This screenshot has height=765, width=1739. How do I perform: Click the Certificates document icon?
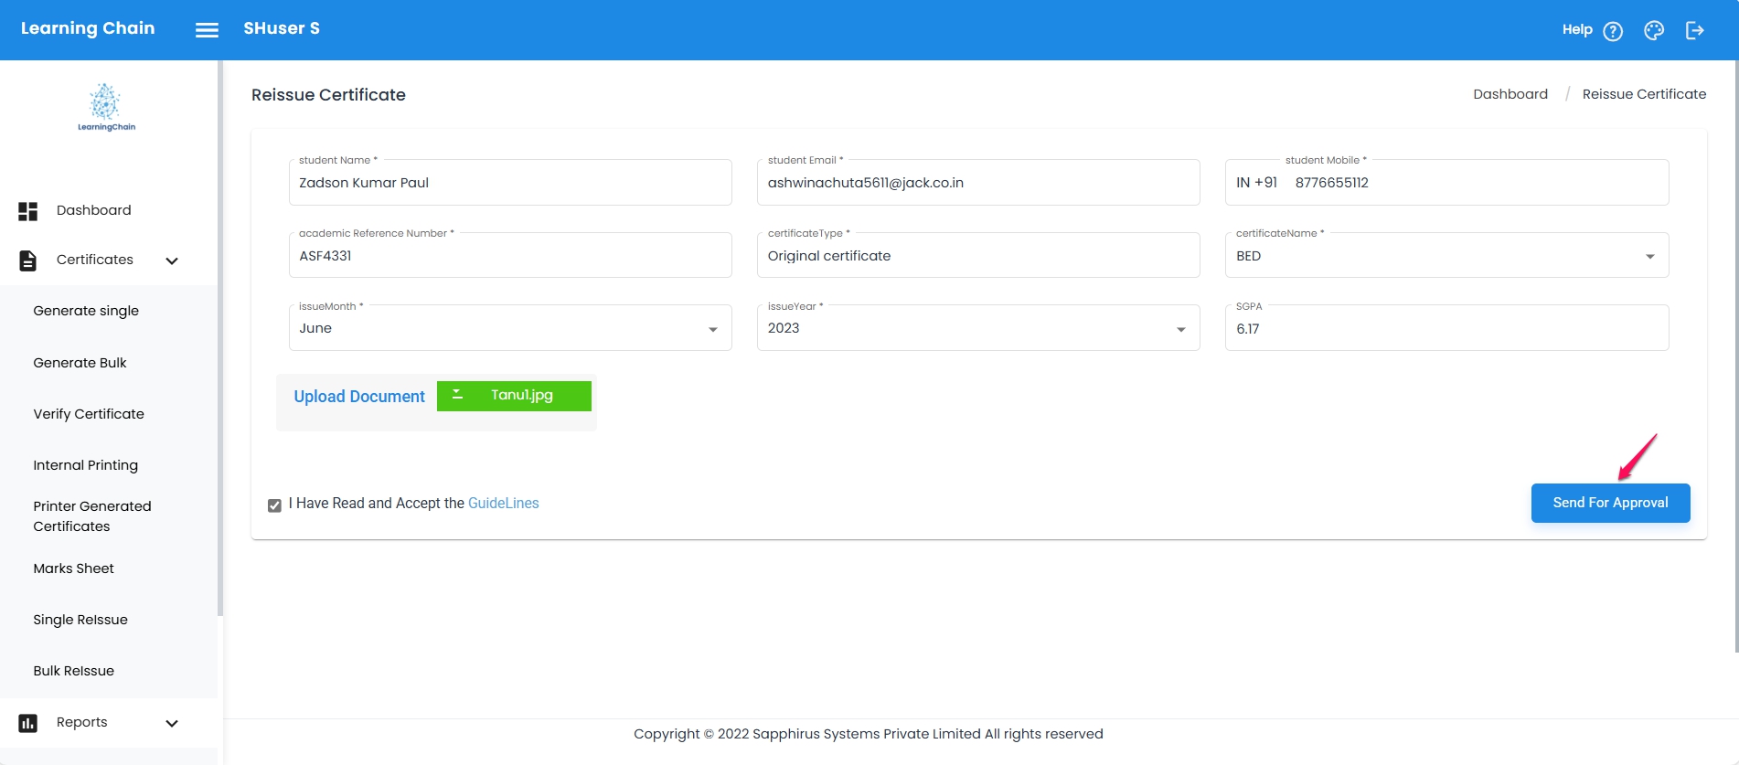[28, 260]
